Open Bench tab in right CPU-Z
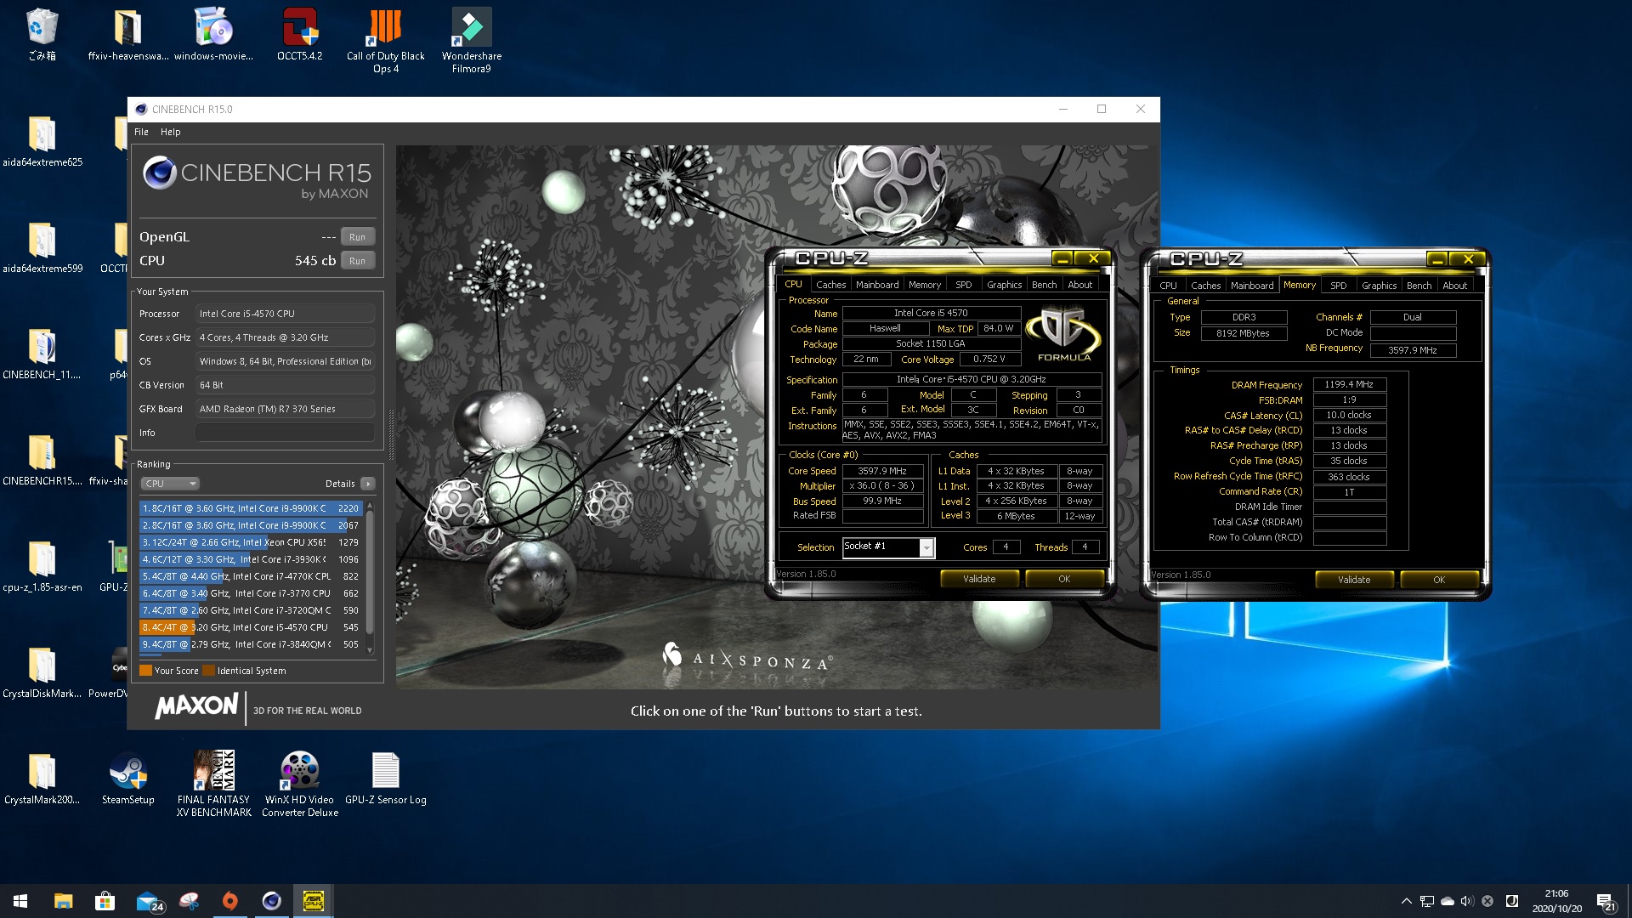 [1419, 286]
